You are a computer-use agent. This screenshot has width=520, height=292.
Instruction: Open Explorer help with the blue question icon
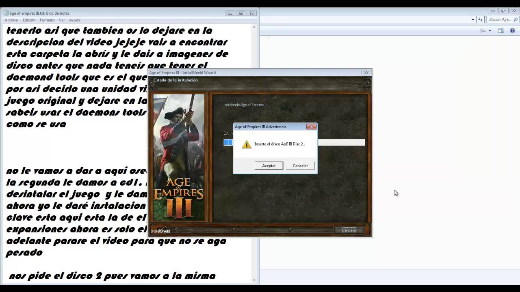pos(512,30)
